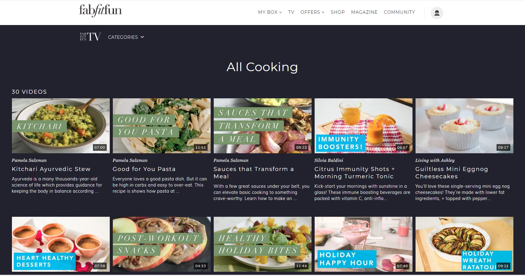
Task: Open the Shop menu item
Action: click(x=338, y=12)
